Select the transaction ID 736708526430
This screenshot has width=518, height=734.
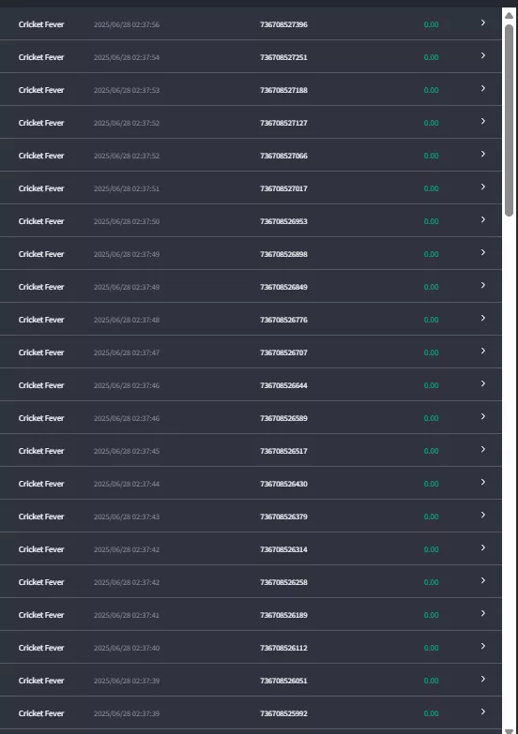[x=283, y=484]
